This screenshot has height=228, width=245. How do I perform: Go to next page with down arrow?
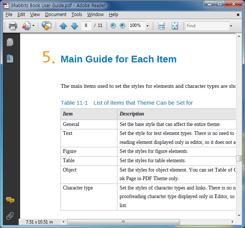pyautogui.click(x=74, y=26)
